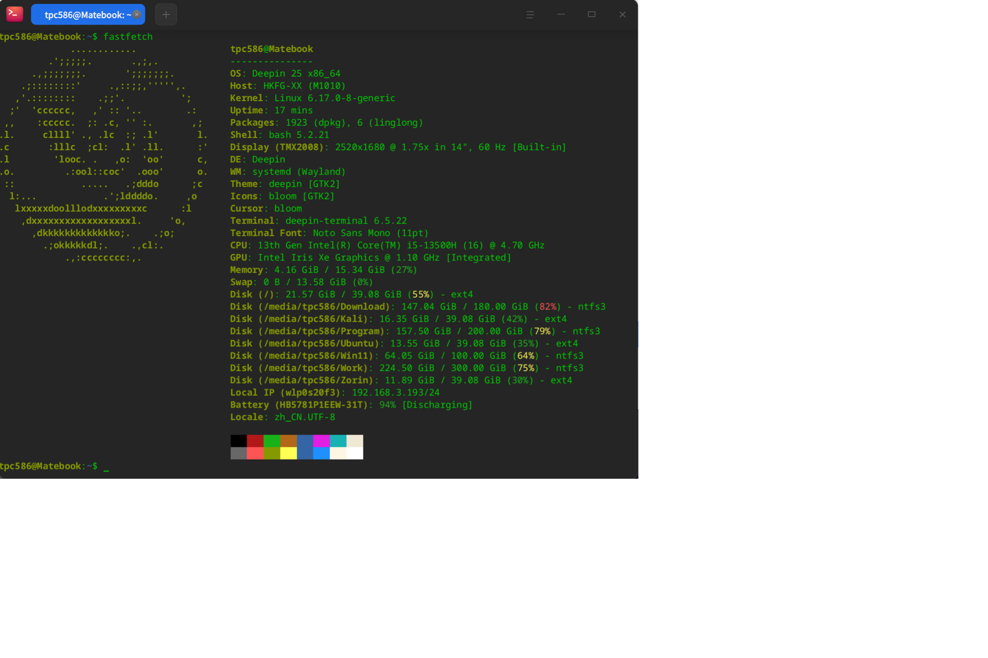The width and height of the screenshot is (988, 658).
Task: Click the 'tpc586@Matebook' fastfetch header text
Action: click(272, 49)
